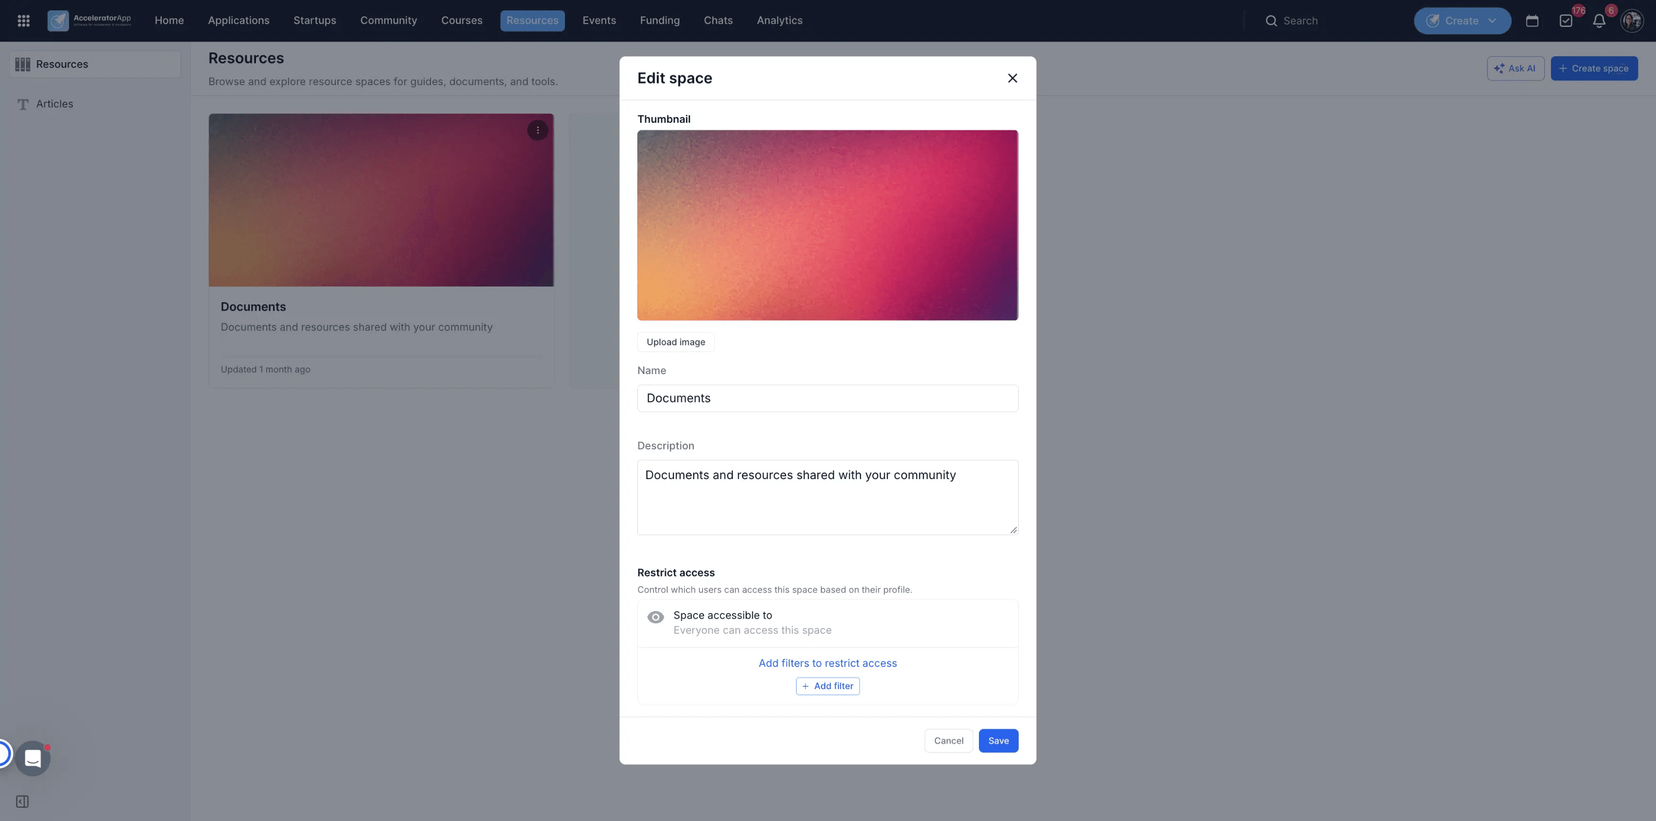Open the Events menu item
Screen dimensions: 1656x821
click(x=599, y=20)
